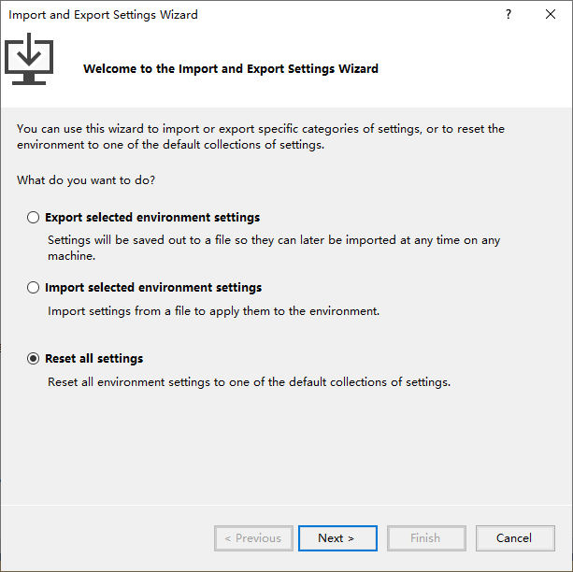Click the "What do you want to do?" prompt
573x572 pixels.
[86, 179]
